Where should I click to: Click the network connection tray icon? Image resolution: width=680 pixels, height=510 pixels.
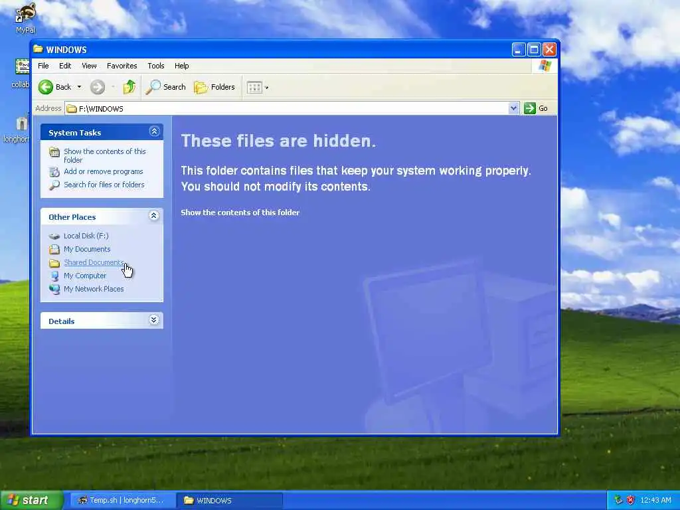point(618,501)
